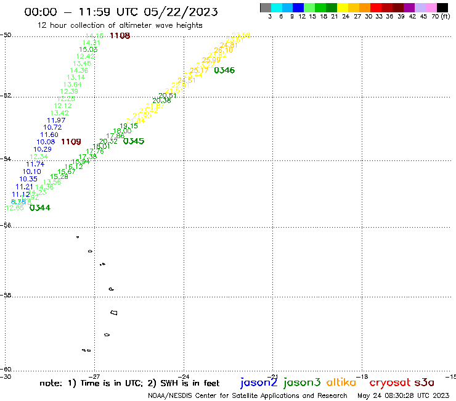456x401 pixels.
Task: Select the dark blue legend color swatch
Action: [298, 7]
